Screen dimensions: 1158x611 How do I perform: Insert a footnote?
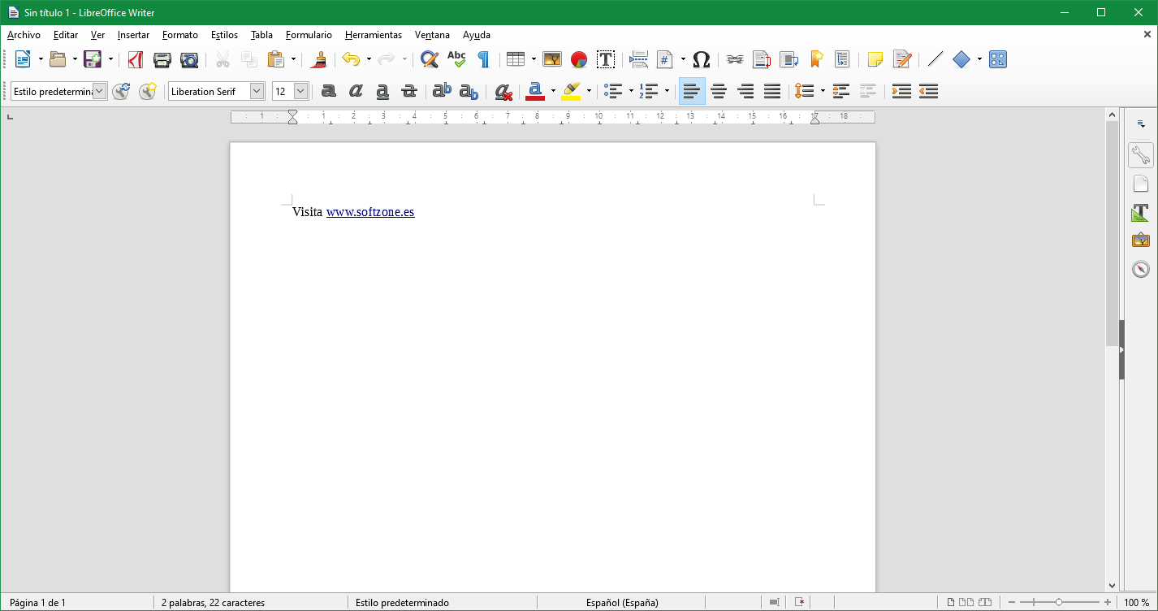(x=762, y=59)
